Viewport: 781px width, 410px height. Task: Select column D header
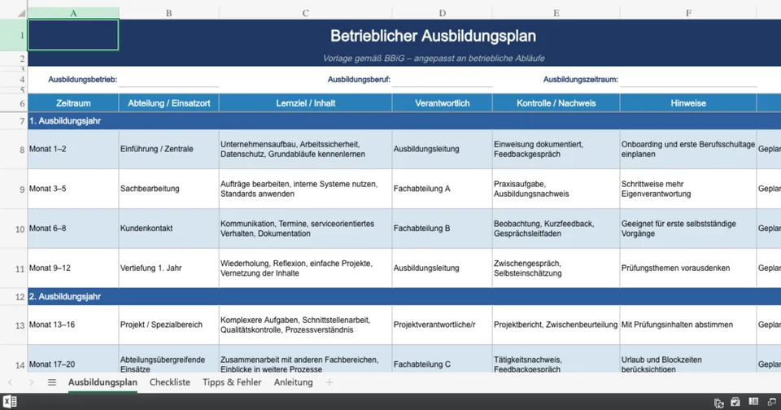(443, 14)
